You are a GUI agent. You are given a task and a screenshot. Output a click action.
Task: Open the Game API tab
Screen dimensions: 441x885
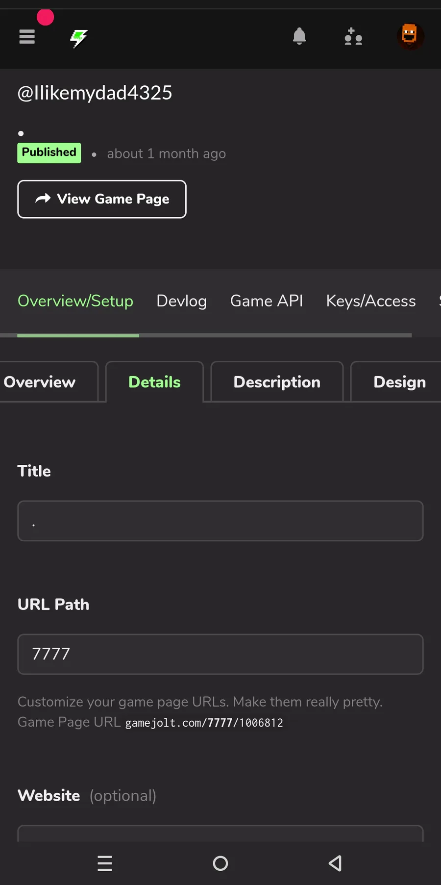(x=267, y=301)
